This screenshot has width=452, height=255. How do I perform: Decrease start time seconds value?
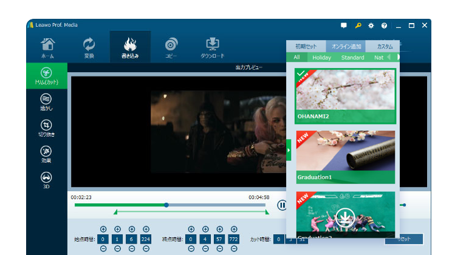132,249
